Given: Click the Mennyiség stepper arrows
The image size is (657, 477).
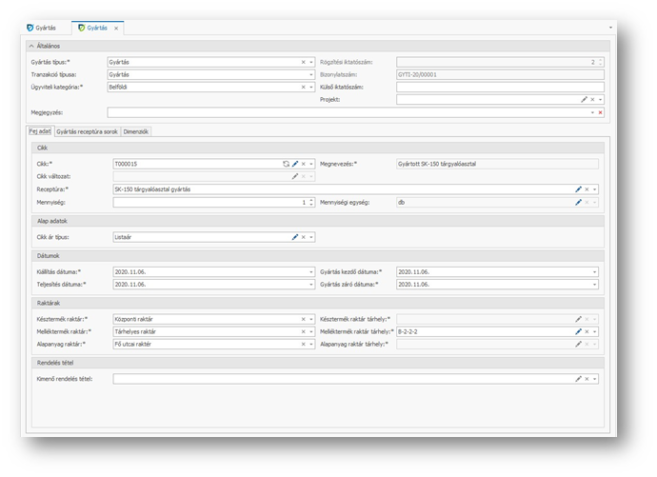Looking at the screenshot, I should (x=311, y=202).
